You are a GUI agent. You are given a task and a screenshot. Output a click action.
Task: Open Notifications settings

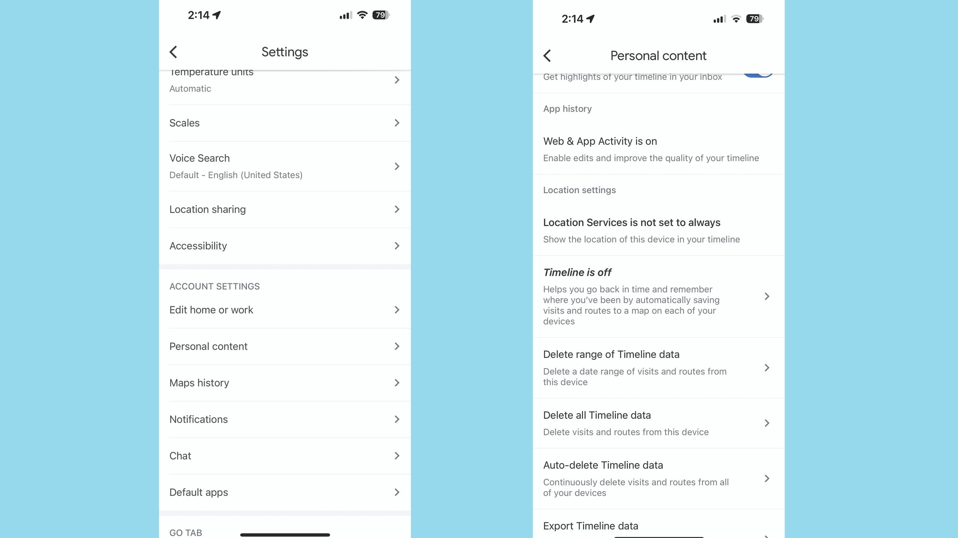285,419
